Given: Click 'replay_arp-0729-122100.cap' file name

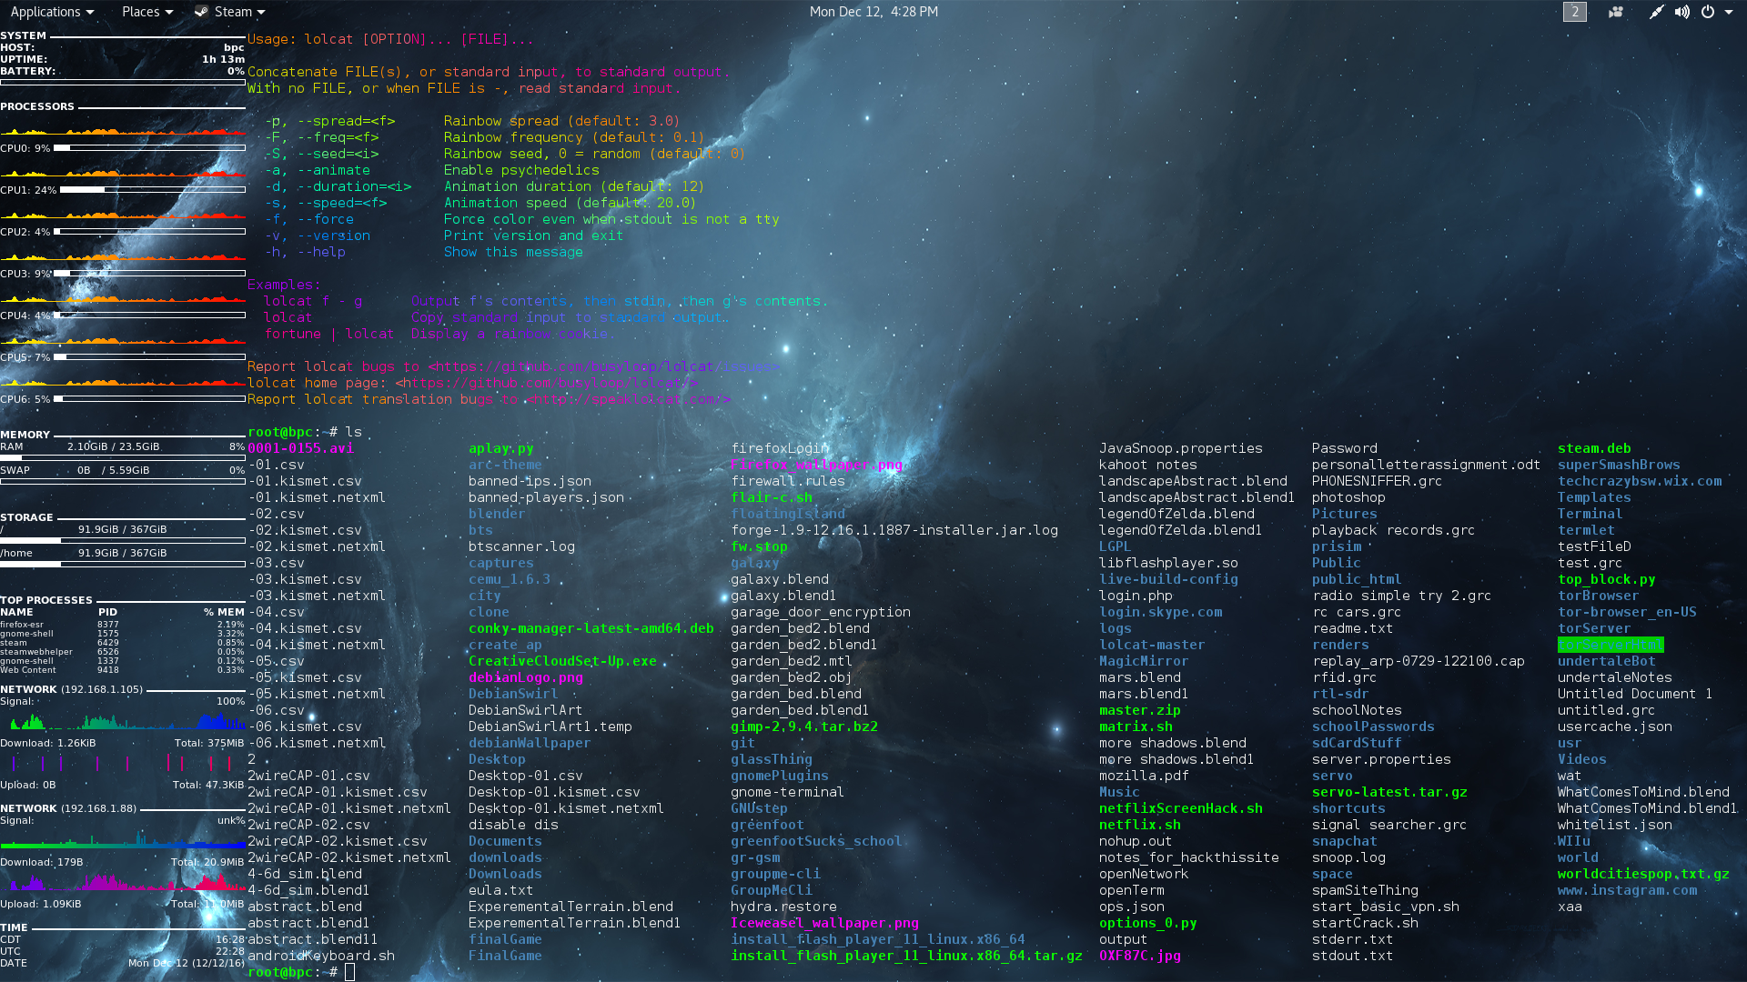Looking at the screenshot, I should pos(1419,661).
